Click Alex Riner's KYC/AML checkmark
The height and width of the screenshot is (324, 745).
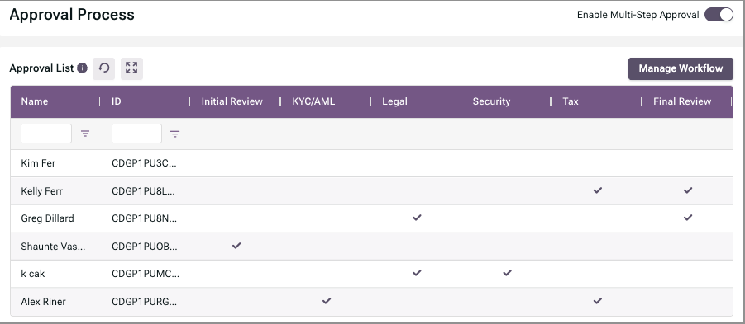(x=327, y=301)
